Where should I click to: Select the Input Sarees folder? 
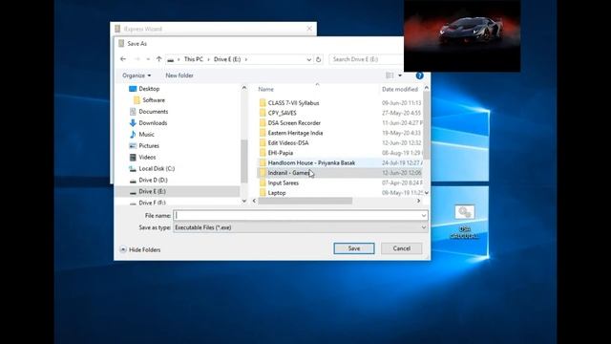click(284, 183)
